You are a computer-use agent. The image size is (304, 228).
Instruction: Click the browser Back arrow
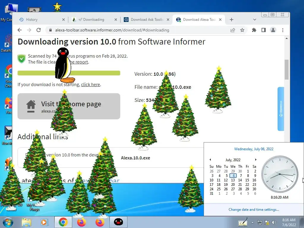pos(20,30)
